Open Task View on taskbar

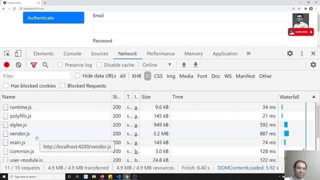tap(77, 176)
